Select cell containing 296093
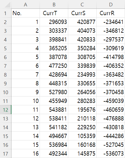This screenshot has height=158, width=125. 54,22
